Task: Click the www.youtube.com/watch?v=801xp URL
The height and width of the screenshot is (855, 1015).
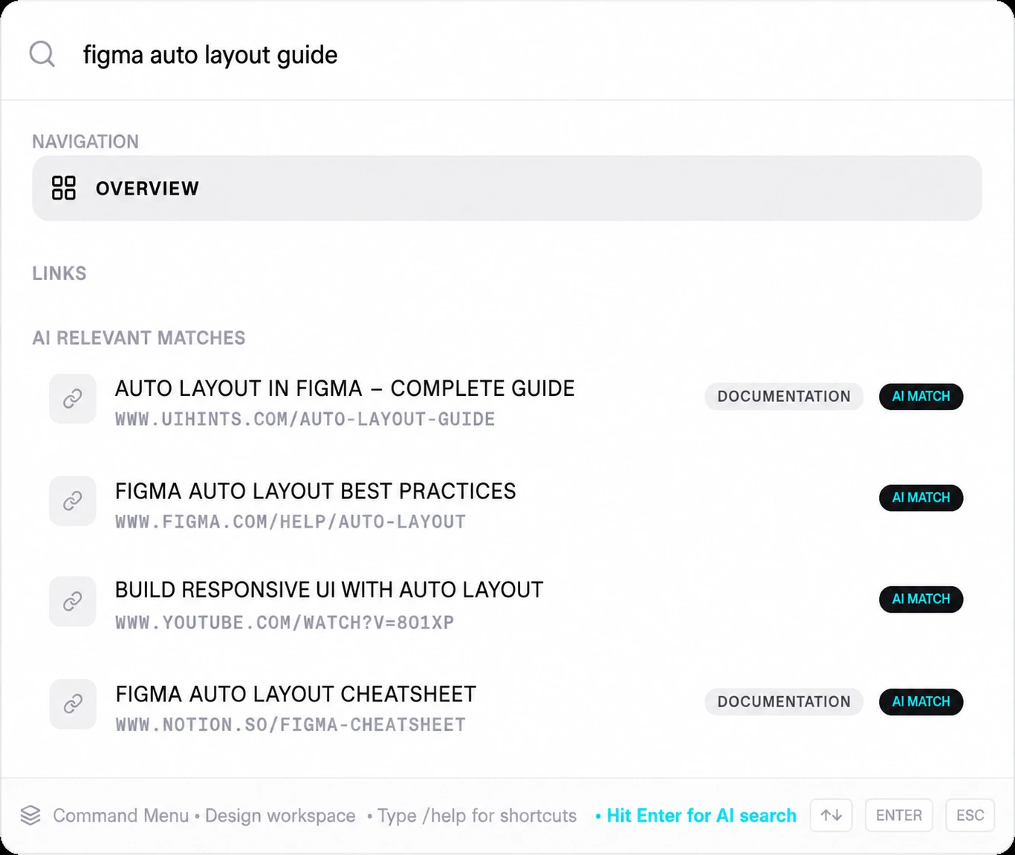Action: (285, 622)
